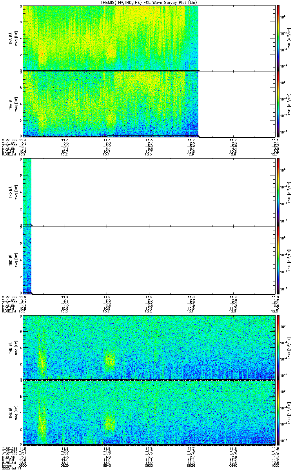Click the THD B-perpendicular data strip
Image resolution: width=294 pixels, height=471 pixels.
coord(27,192)
